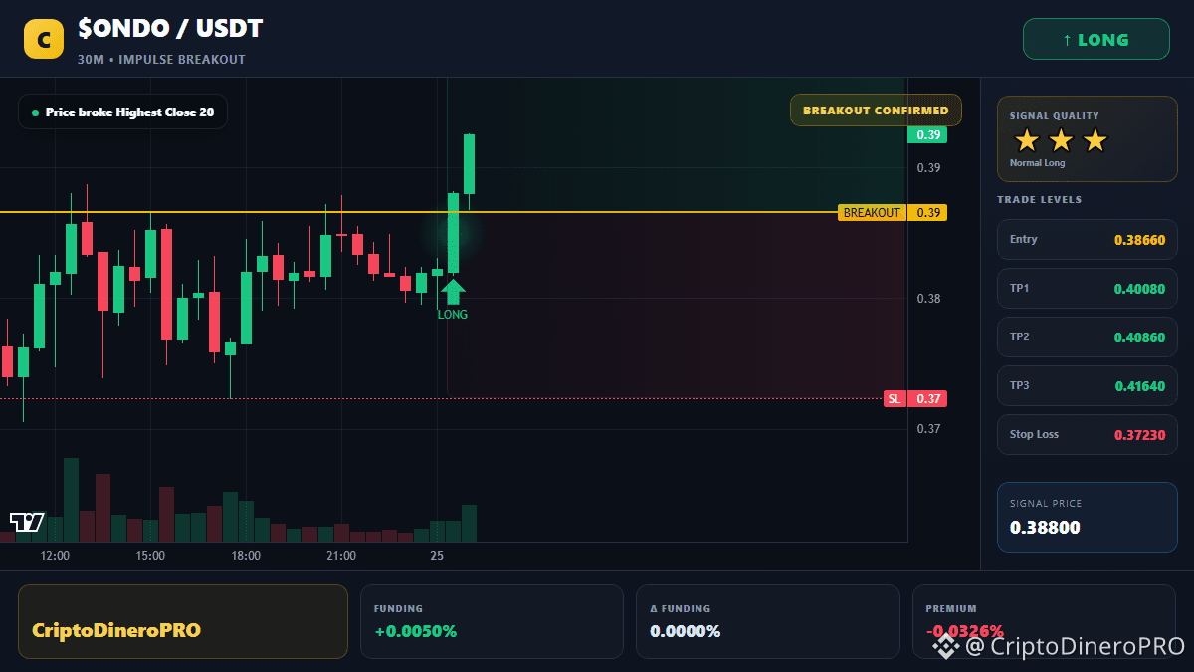Click the 0.37 price axis label below SL
The image size is (1194, 672).
[x=928, y=429]
